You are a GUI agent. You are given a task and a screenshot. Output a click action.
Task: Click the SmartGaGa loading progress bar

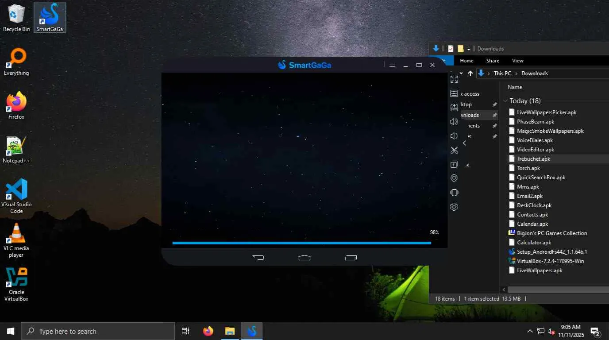tap(301, 243)
